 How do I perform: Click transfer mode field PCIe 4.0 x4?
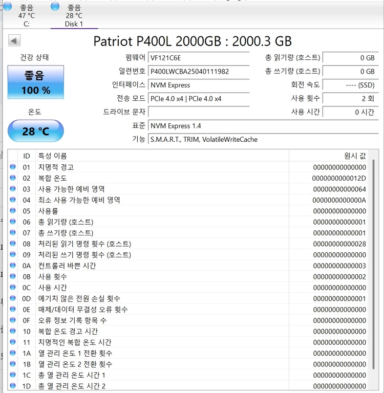tap(199, 98)
